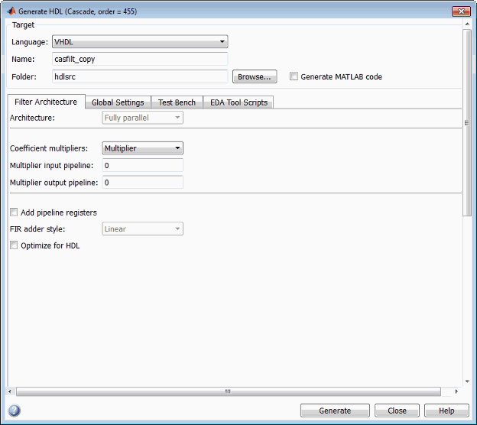
Task: Close the Generate HDL dialog window
Action: 461,11
